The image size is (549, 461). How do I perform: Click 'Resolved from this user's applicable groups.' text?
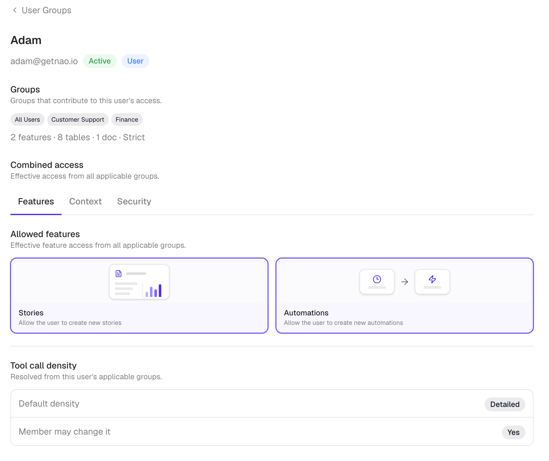click(x=86, y=377)
